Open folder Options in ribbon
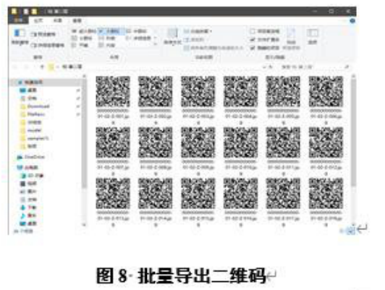Image resolution: width=385 pixels, height=290 pixels. [313, 36]
